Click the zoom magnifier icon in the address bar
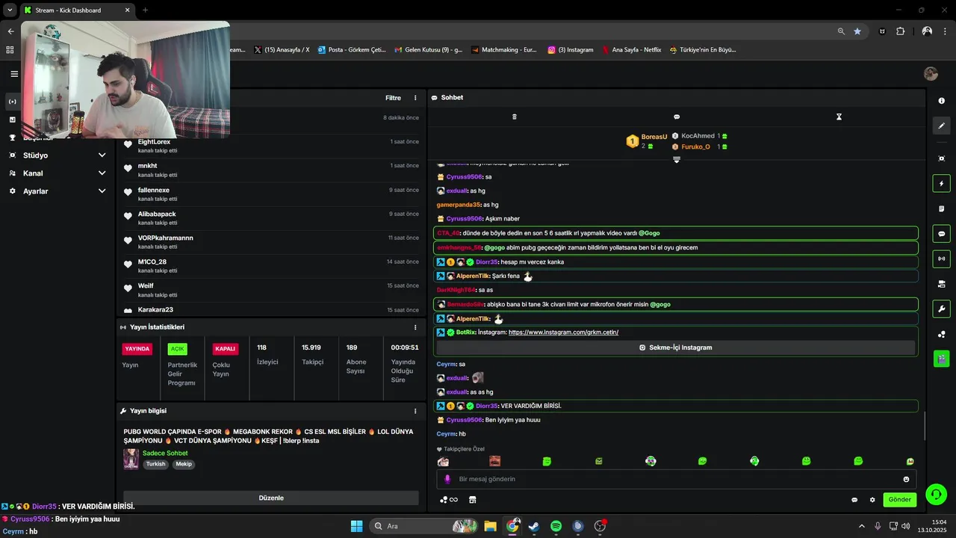 (x=841, y=31)
